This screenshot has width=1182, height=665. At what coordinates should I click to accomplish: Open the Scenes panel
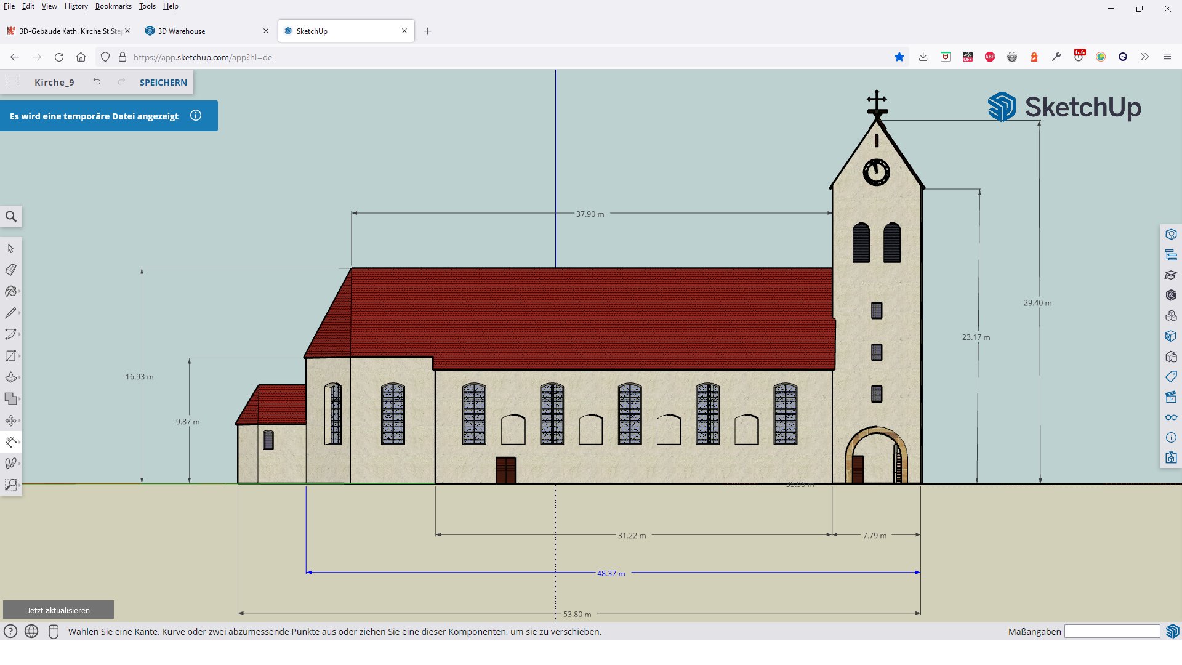tap(1171, 397)
